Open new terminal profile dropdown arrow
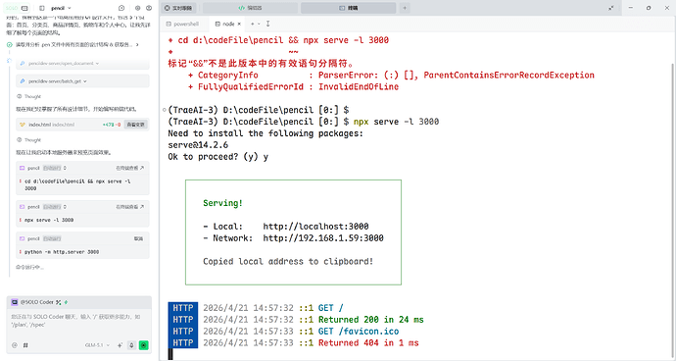 point(259,25)
